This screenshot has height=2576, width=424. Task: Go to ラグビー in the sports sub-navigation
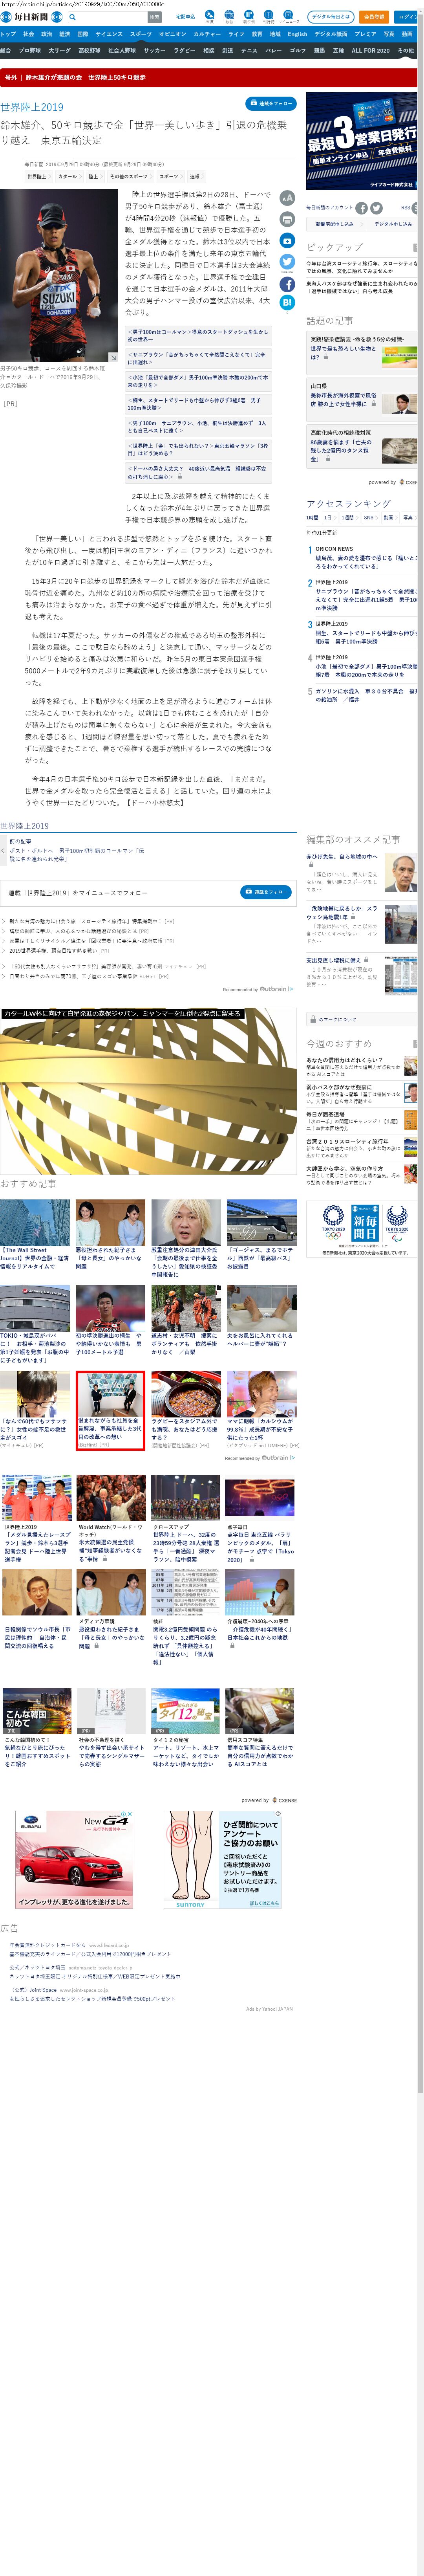(x=184, y=50)
